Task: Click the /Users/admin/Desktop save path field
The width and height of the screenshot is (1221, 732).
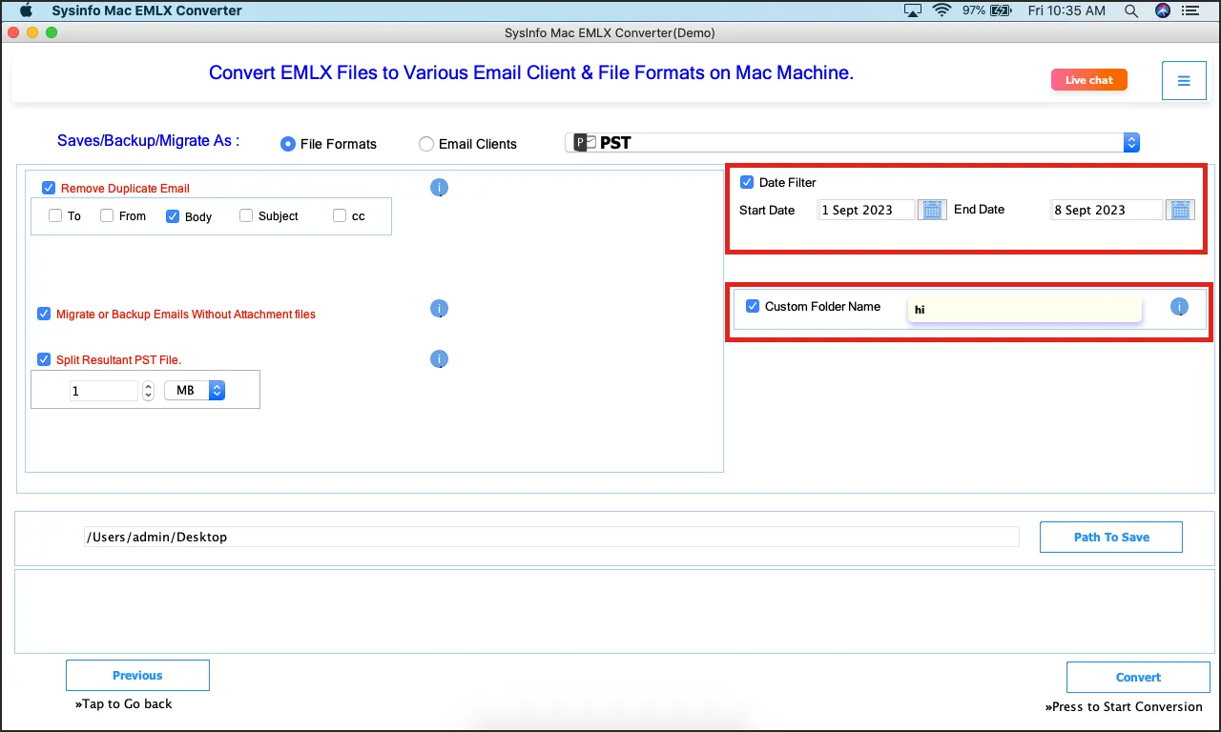Action: (551, 537)
